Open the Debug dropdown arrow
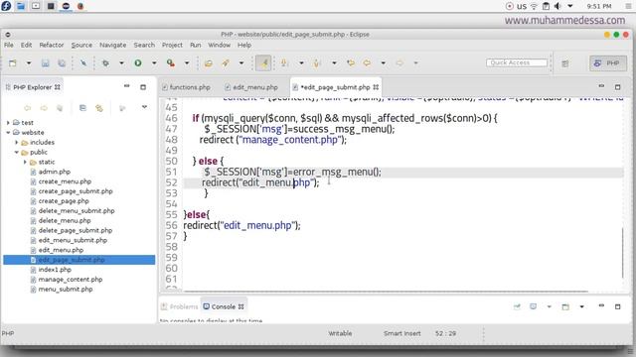Screen dimensions: 636x357 coord(121,63)
